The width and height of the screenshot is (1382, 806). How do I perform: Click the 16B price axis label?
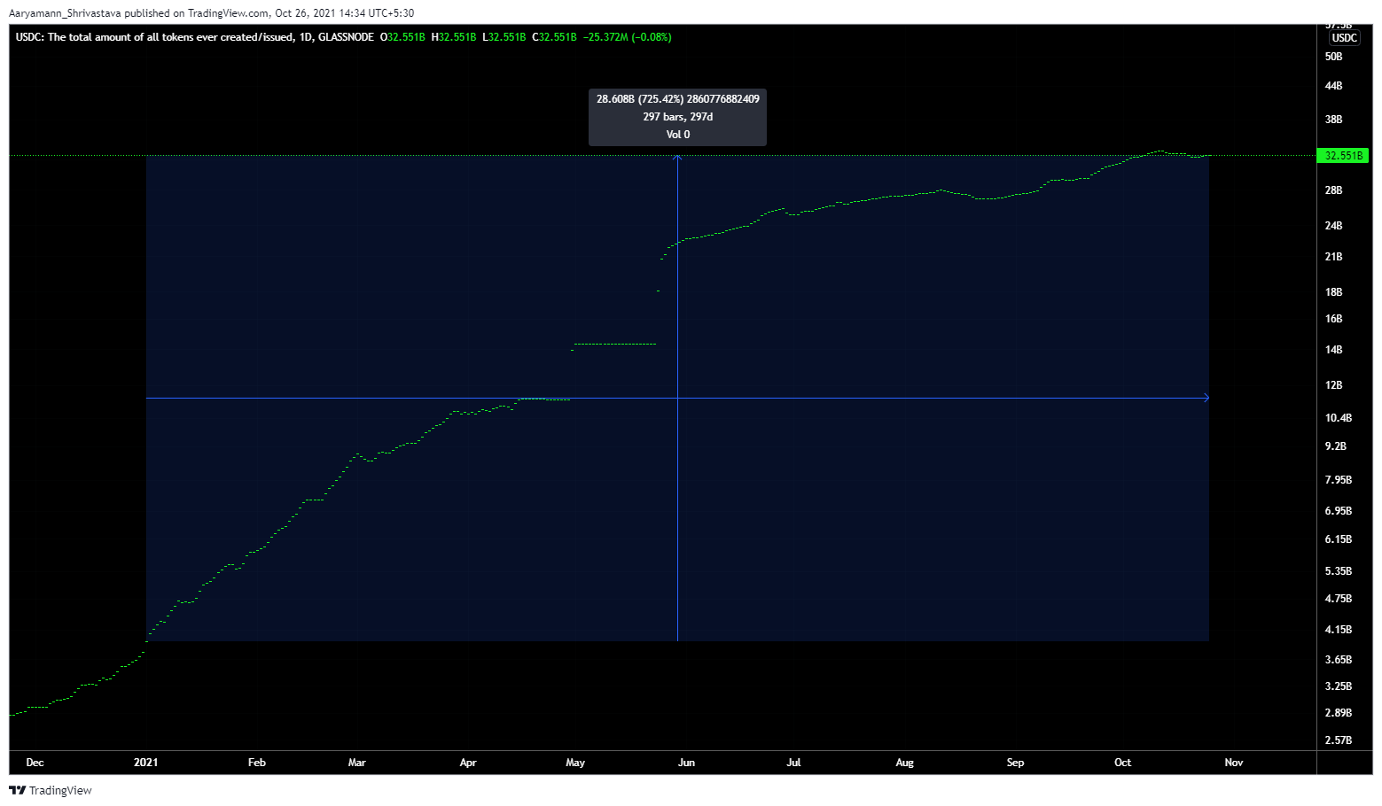(1333, 319)
